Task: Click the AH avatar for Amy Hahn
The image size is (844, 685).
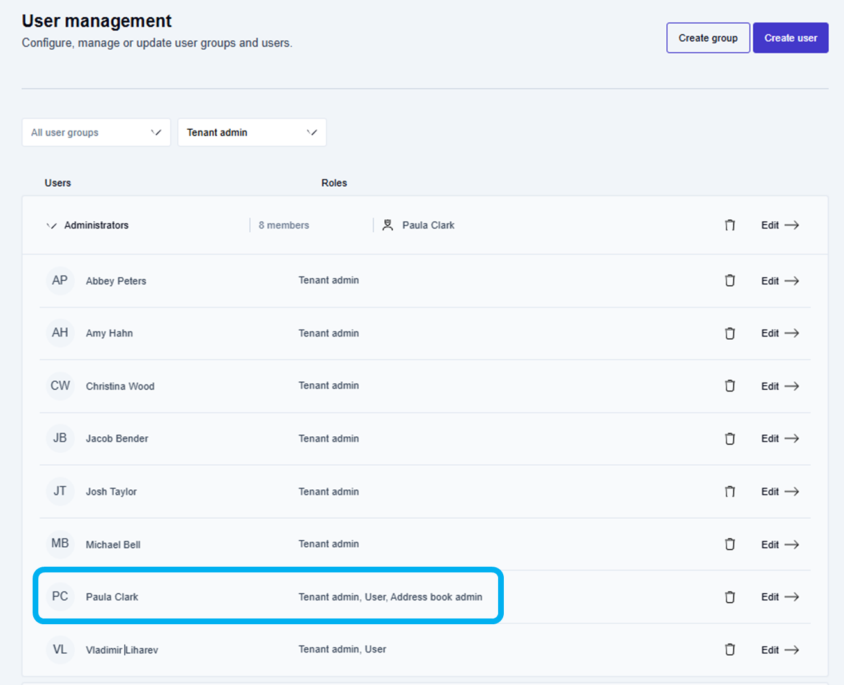Action: click(60, 333)
